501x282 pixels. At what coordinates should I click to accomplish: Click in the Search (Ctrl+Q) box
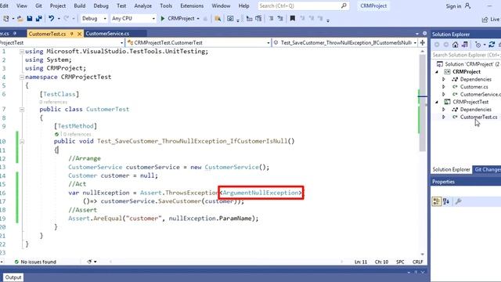pyautogui.click(x=304, y=5)
